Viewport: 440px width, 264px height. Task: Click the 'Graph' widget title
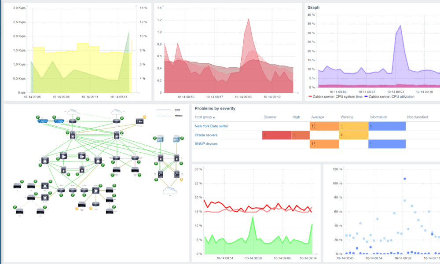(x=313, y=7)
